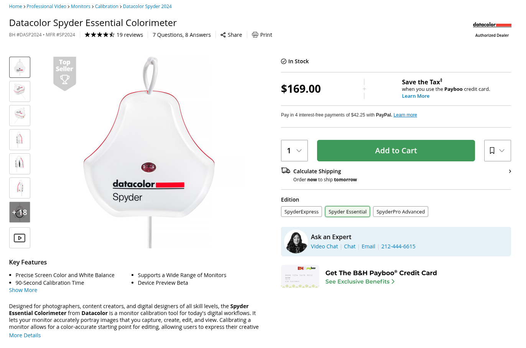The width and height of the screenshot is (526, 348).
Task: Click the Add to Cart button
Action: pos(396,151)
